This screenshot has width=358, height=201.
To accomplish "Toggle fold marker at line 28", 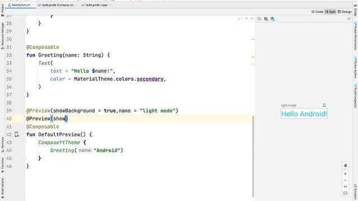I will (24, 23).
